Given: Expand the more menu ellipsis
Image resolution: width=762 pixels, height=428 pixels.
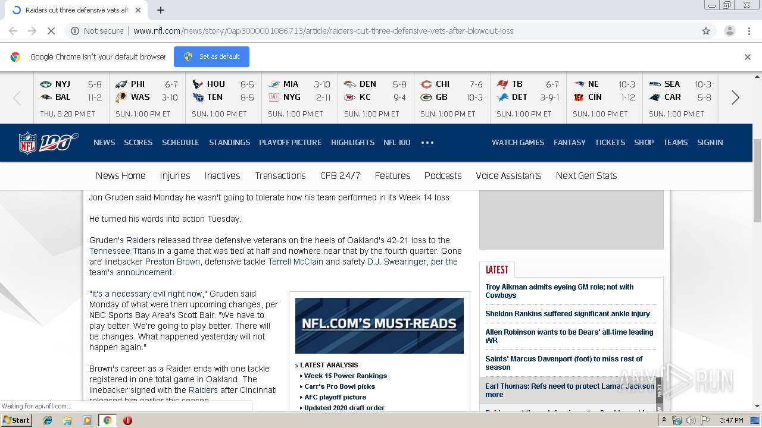Looking at the screenshot, I should [x=427, y=143].
